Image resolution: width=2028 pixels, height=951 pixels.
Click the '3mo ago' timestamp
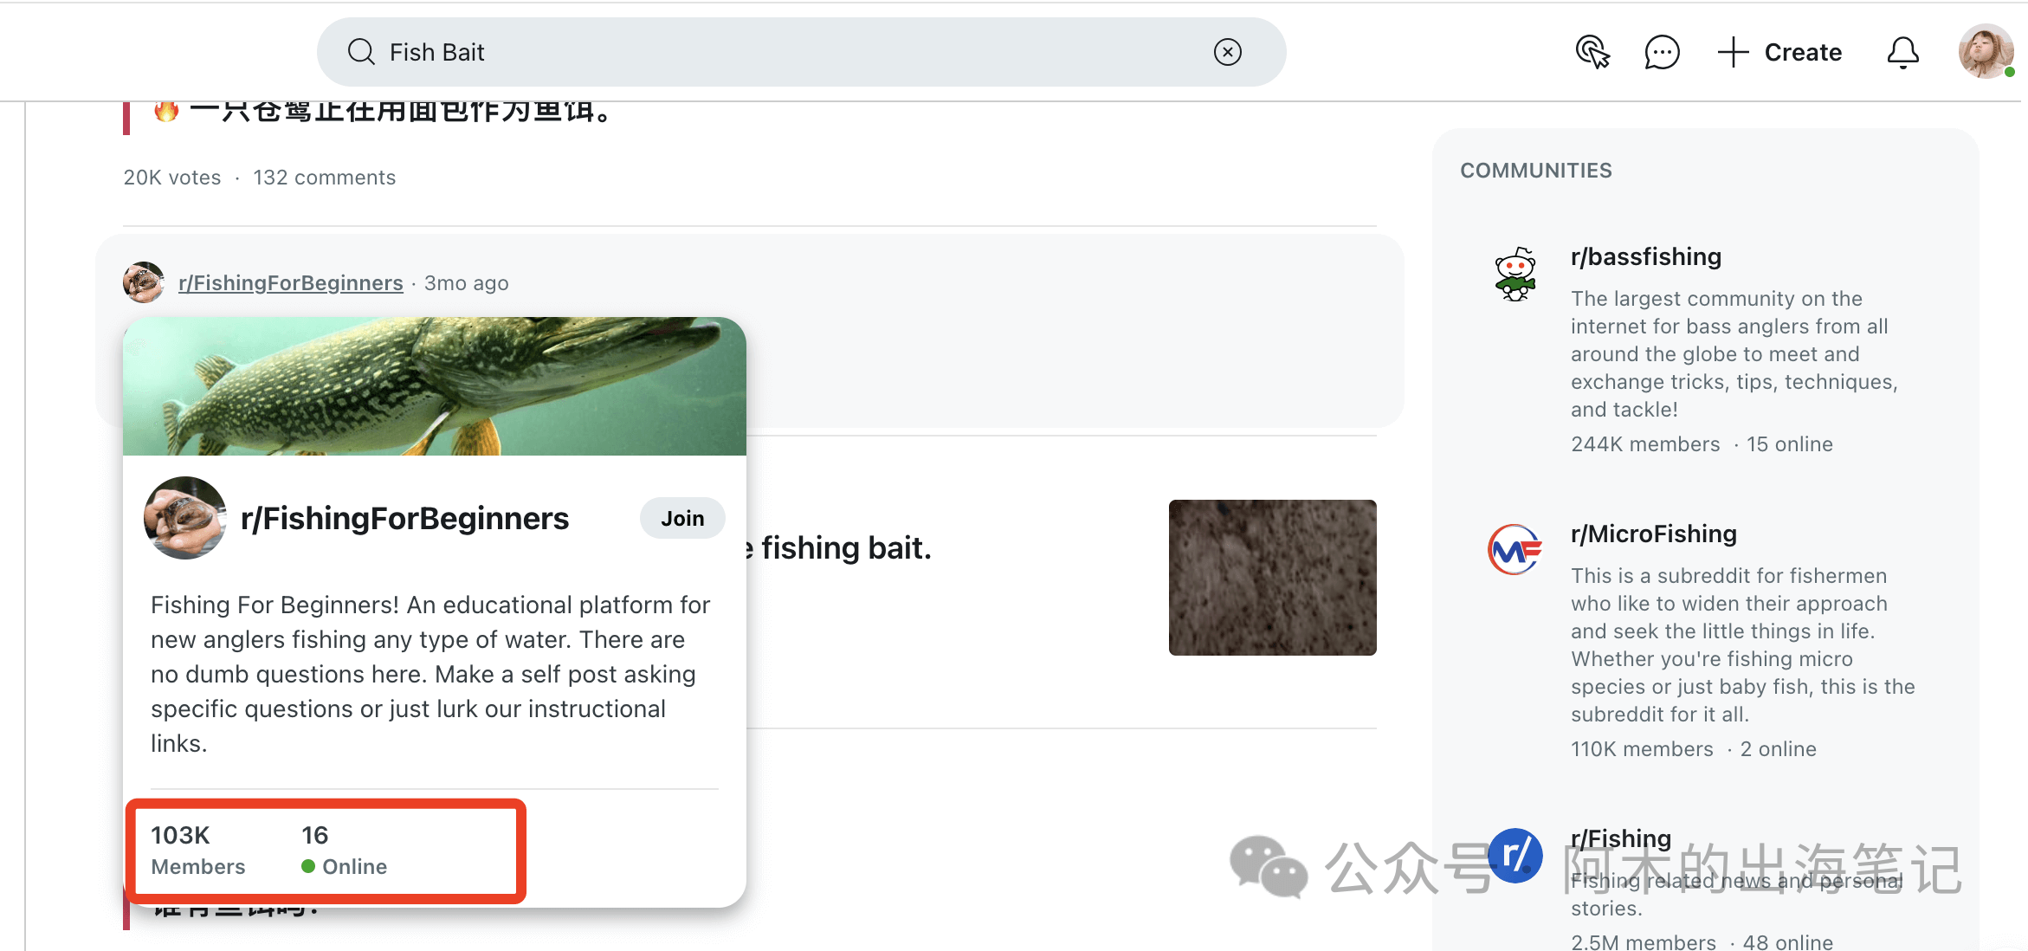466,283
